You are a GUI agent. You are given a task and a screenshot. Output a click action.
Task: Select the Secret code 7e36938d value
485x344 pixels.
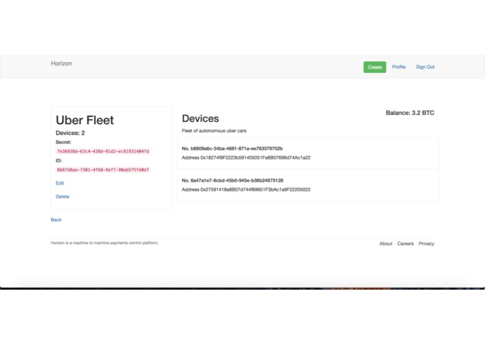103,151
